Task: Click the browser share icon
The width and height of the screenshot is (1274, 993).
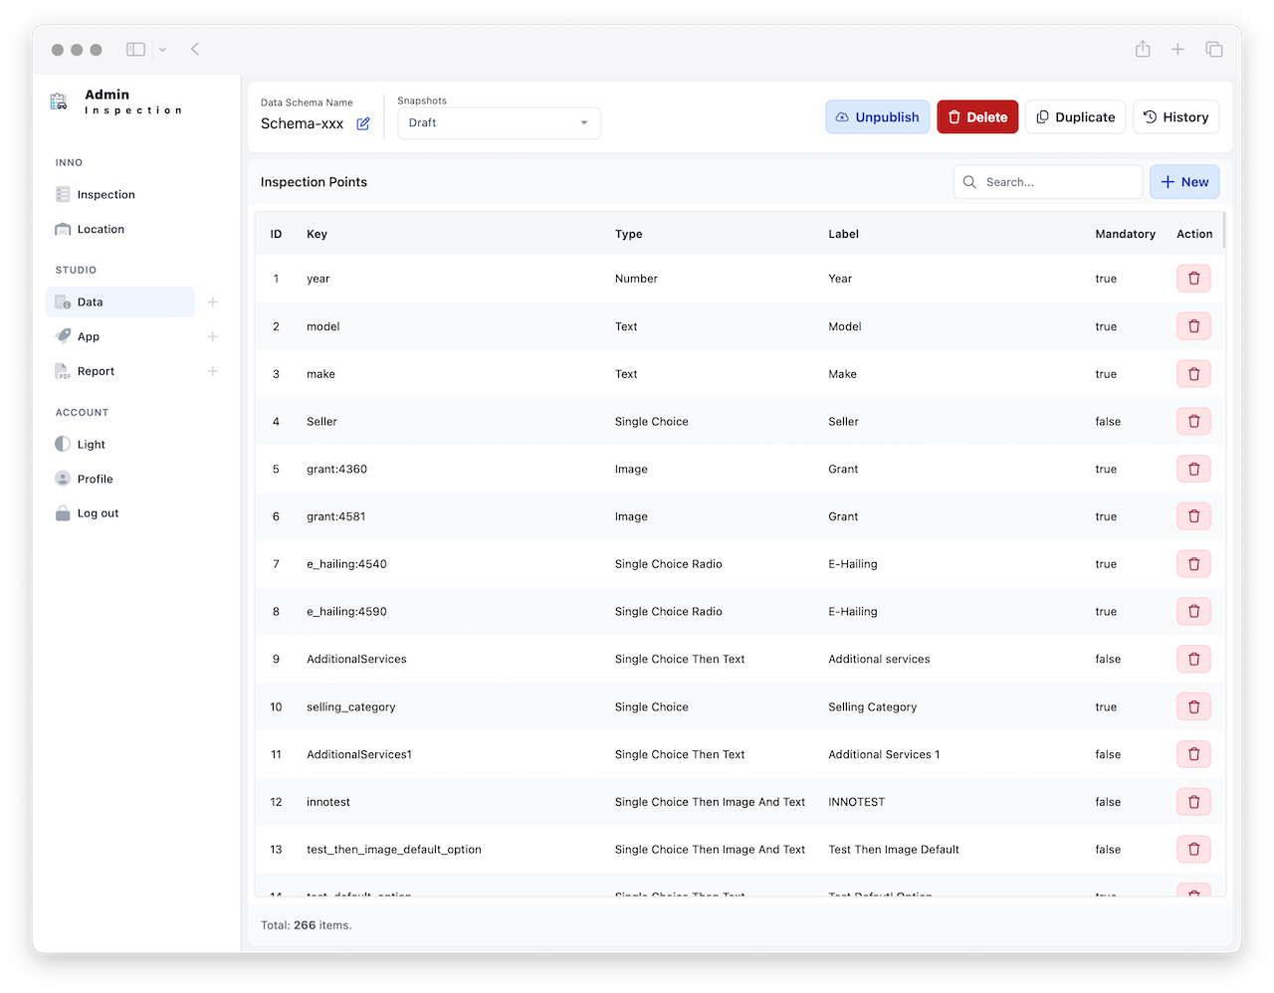Action: click(1143, 49)
